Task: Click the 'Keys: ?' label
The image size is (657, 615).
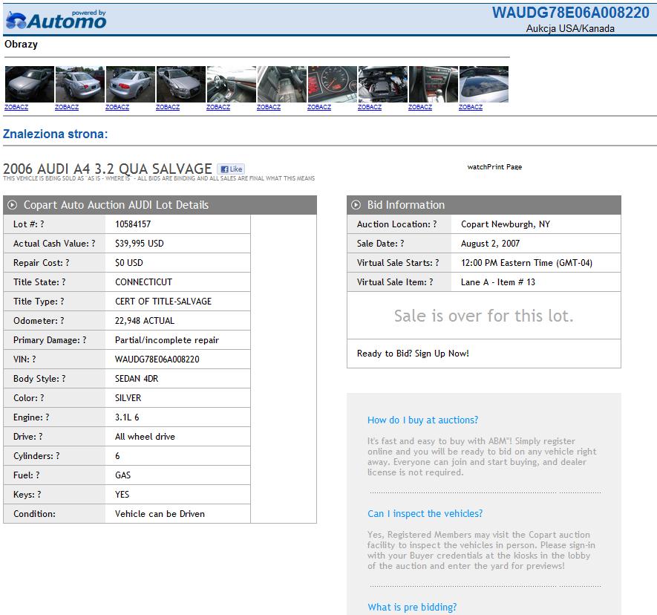Action: 27,494
